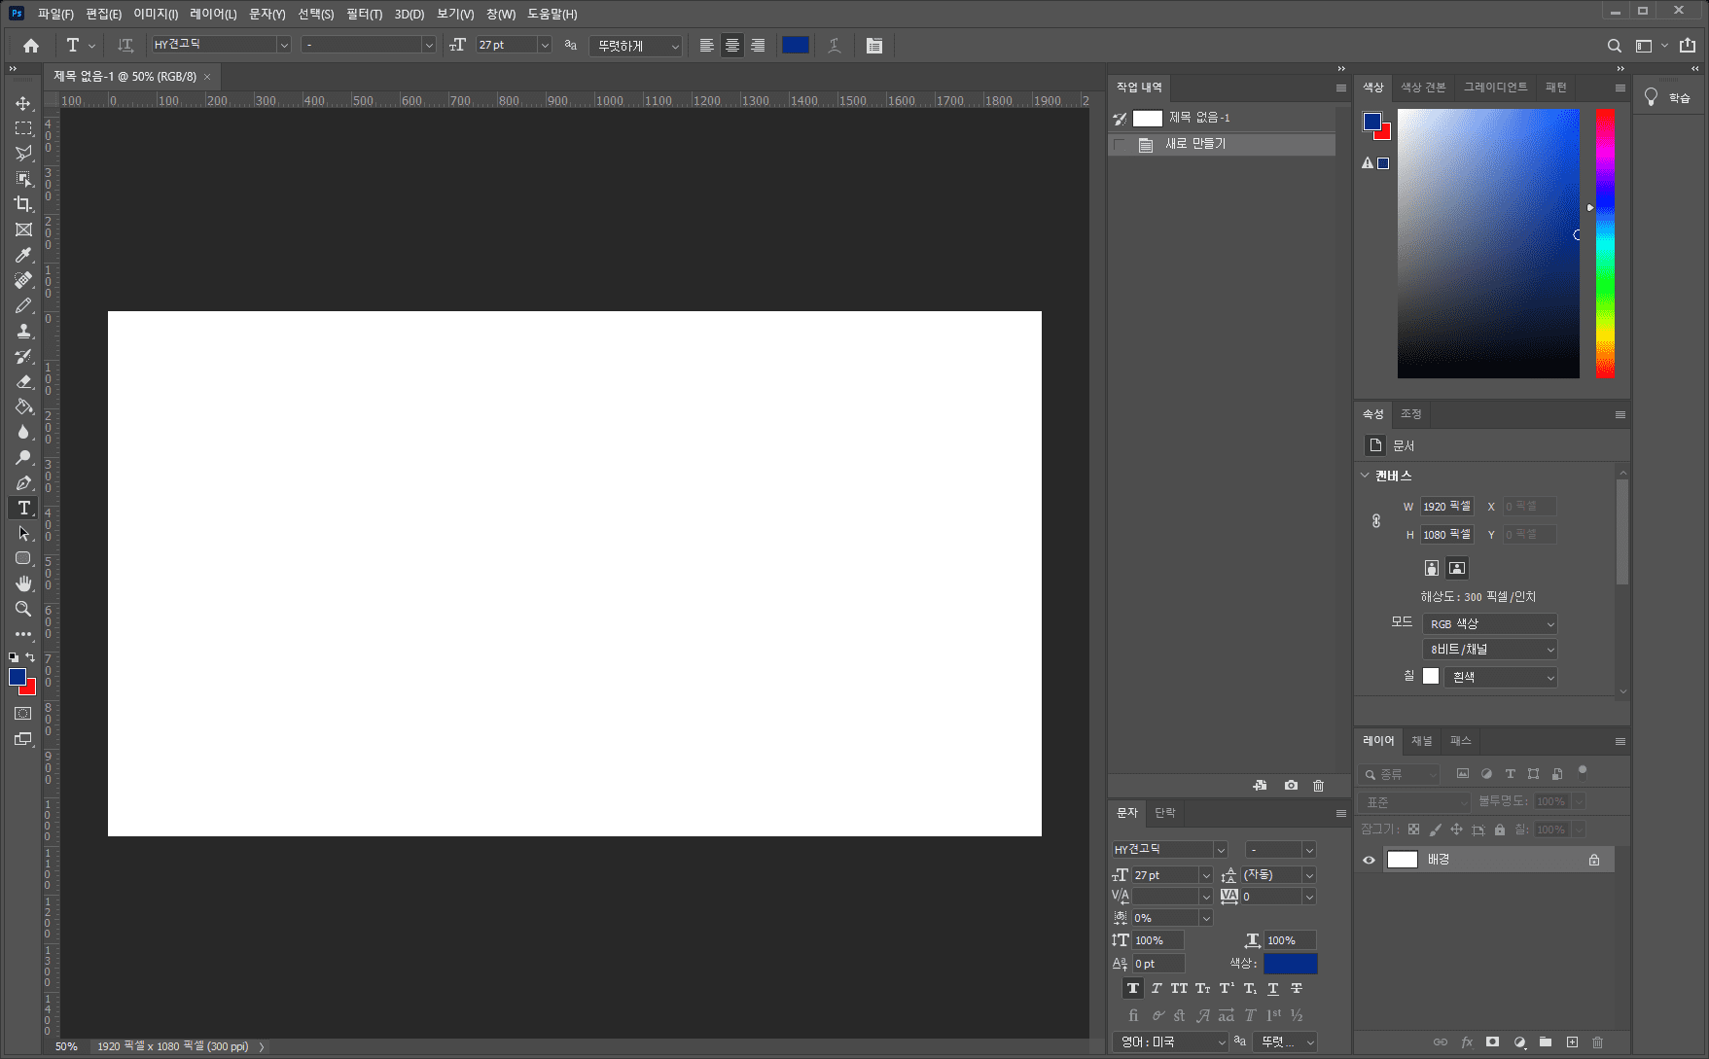
Task: Select the Hand tool
Action: [x=23, y=583]
